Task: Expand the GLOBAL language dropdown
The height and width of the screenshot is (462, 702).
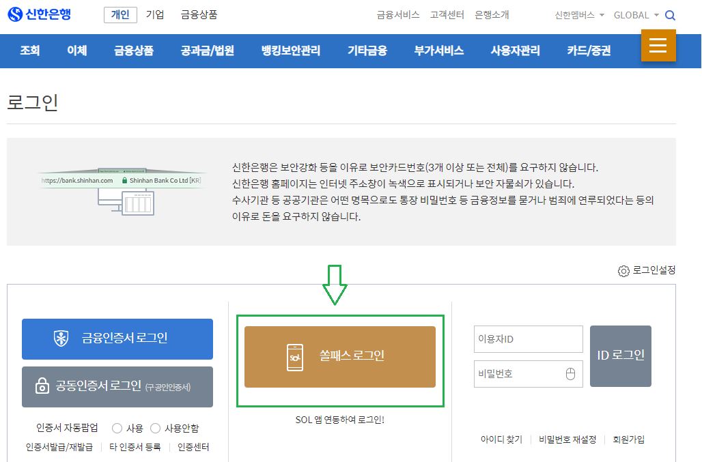Action: tap(636, 15)
